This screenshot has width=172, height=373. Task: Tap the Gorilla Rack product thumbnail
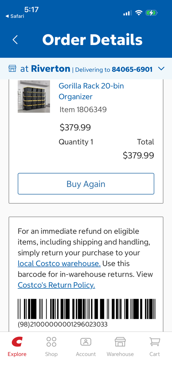(34, 96)
